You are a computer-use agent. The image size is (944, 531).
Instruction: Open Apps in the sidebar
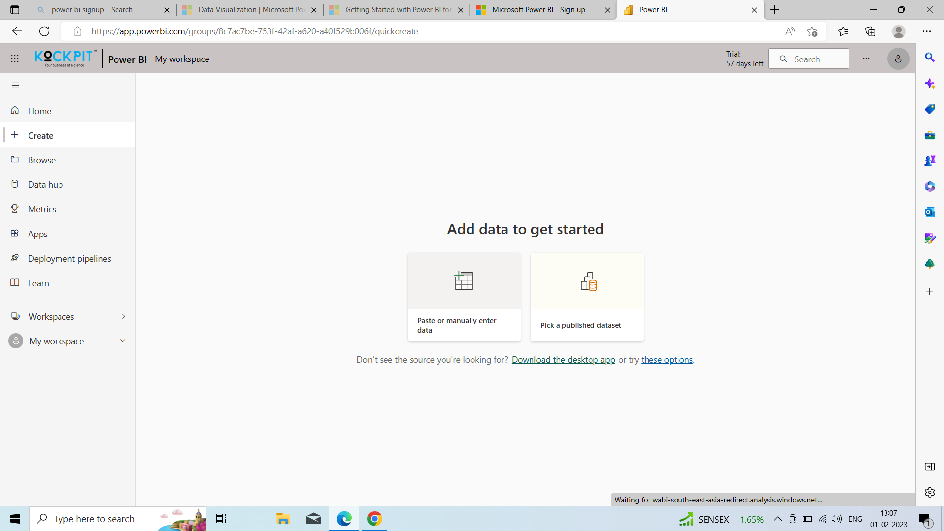pyautogui.click(x=68, y=234)
